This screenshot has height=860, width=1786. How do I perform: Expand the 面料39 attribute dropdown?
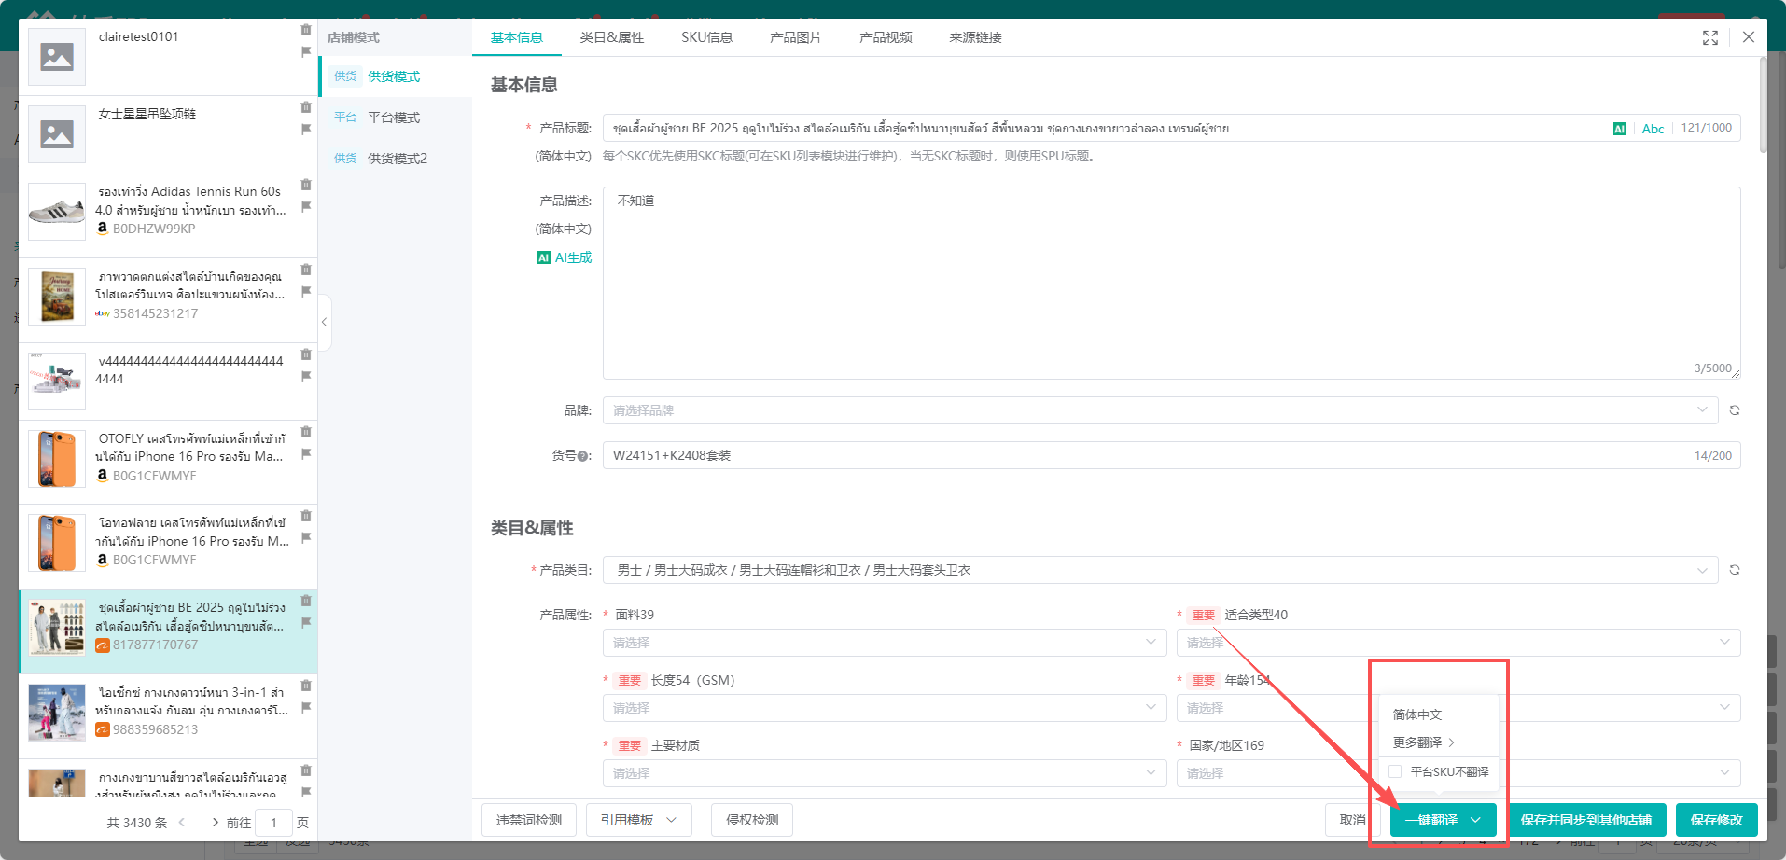[x=884, y=643]
